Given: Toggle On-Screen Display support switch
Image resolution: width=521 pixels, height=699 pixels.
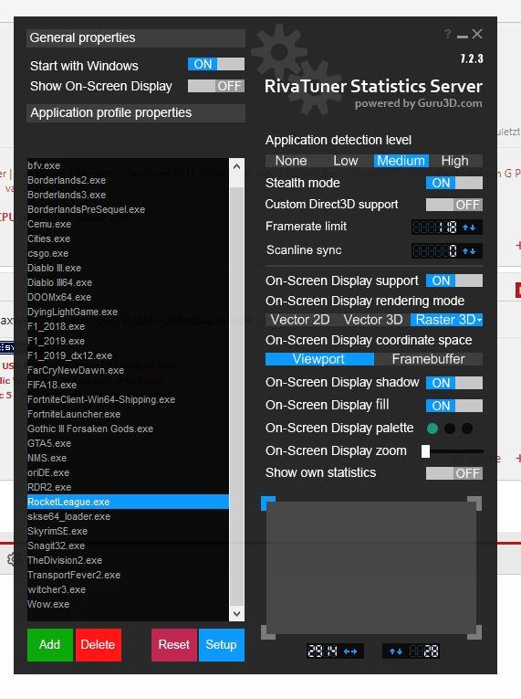Looking at the screenshot, I should coord(454,281).
